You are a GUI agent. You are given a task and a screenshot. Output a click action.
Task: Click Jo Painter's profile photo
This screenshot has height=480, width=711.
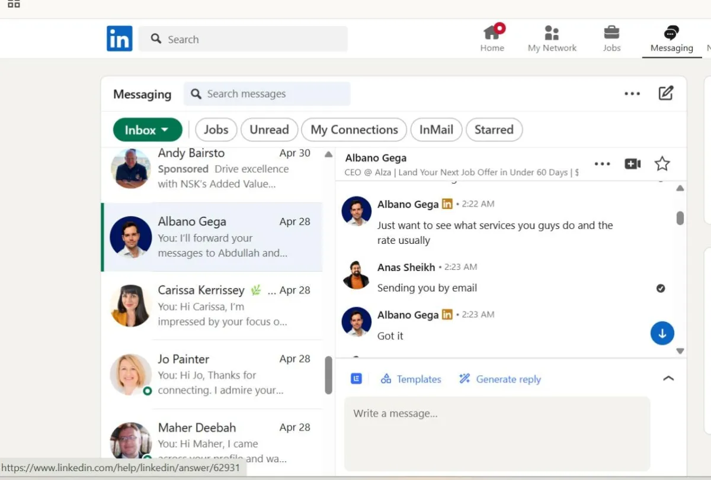pyautogui.click(x=131, y=374)
